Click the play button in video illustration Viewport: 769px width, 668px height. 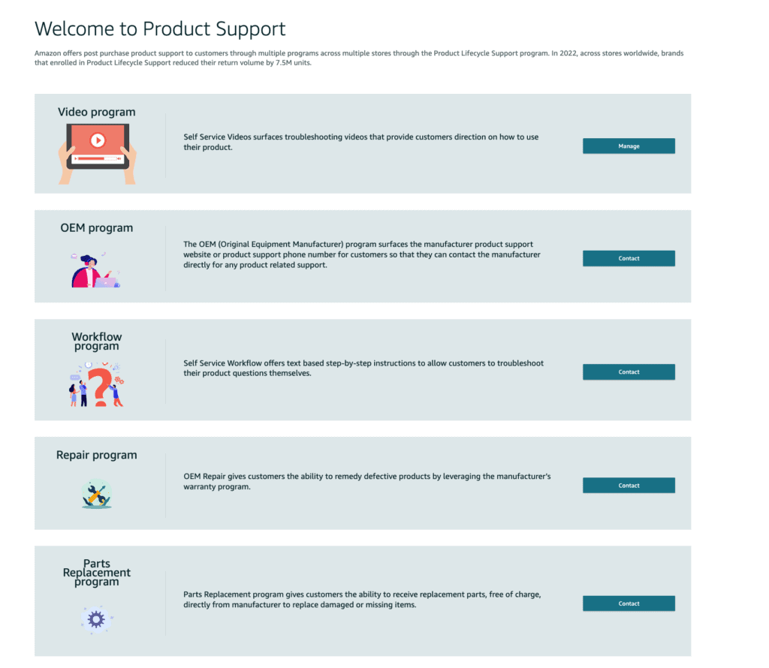click(x=98, y=140)
